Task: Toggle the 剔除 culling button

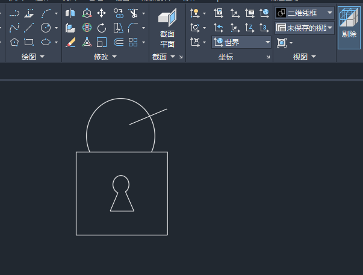Action: [x=349, y=28]
